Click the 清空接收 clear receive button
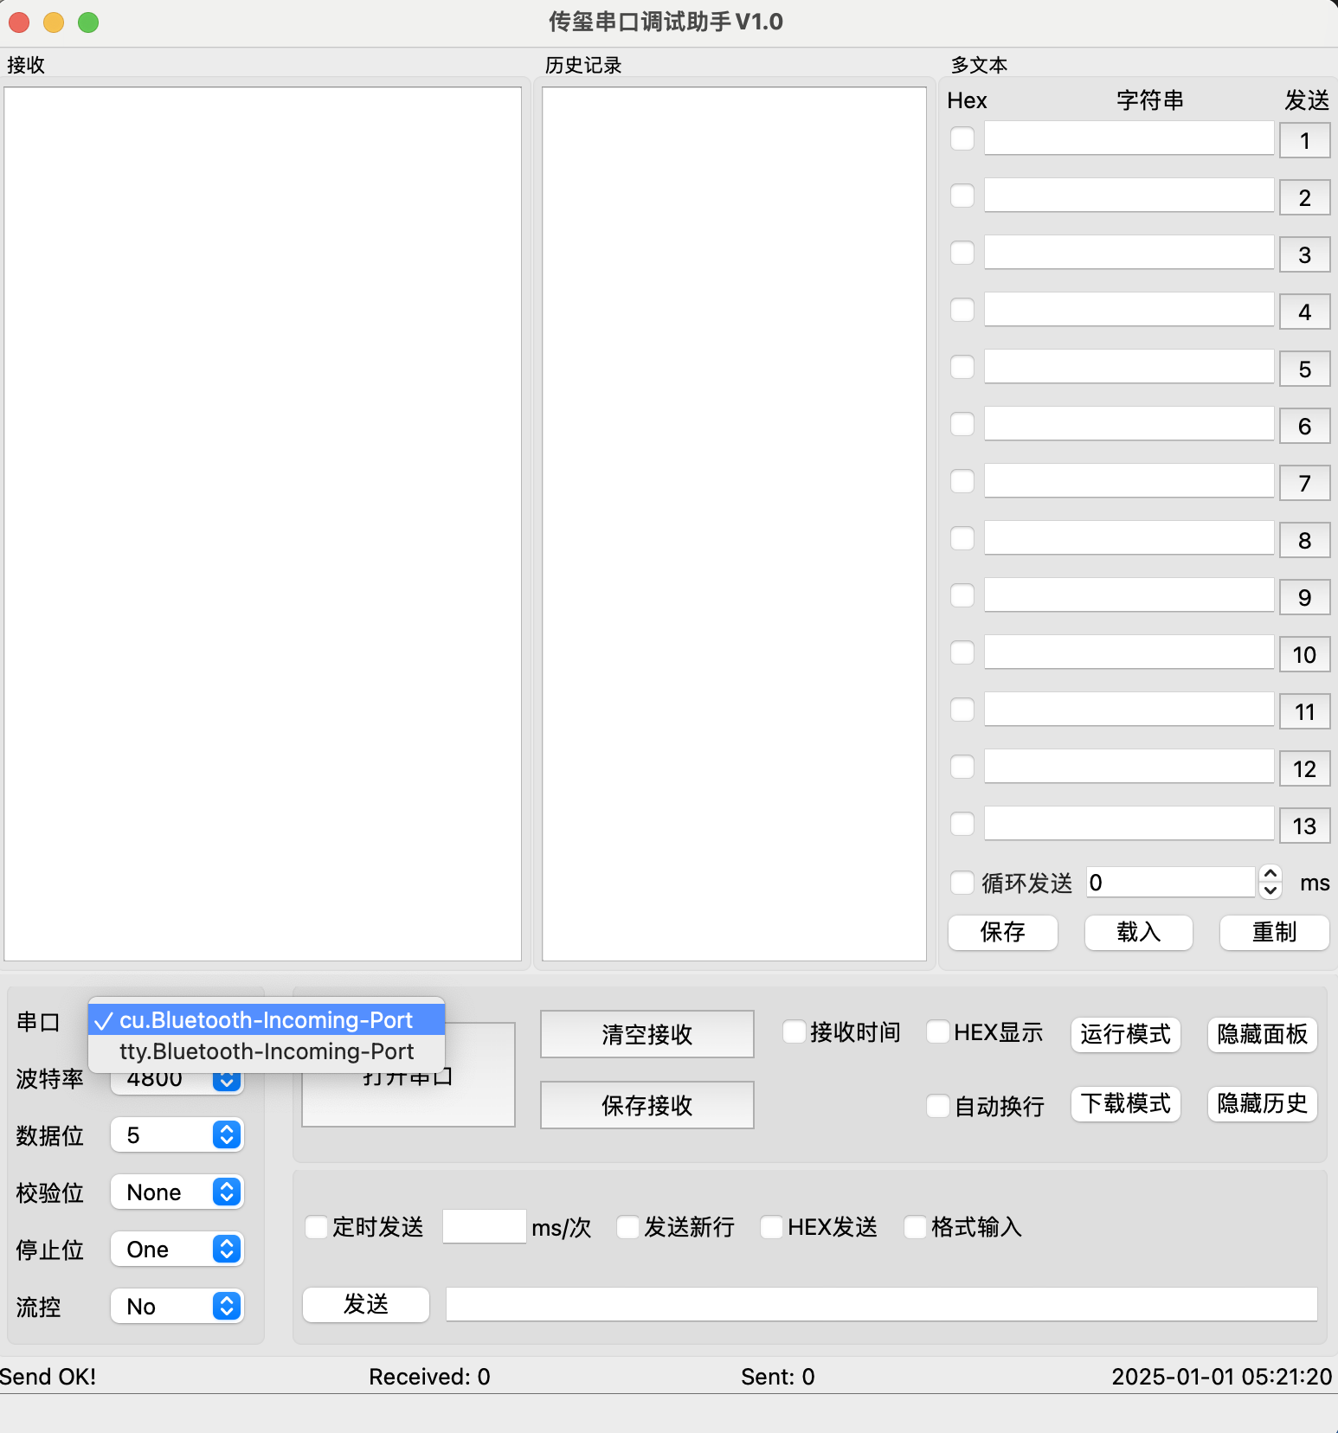 646,1034
